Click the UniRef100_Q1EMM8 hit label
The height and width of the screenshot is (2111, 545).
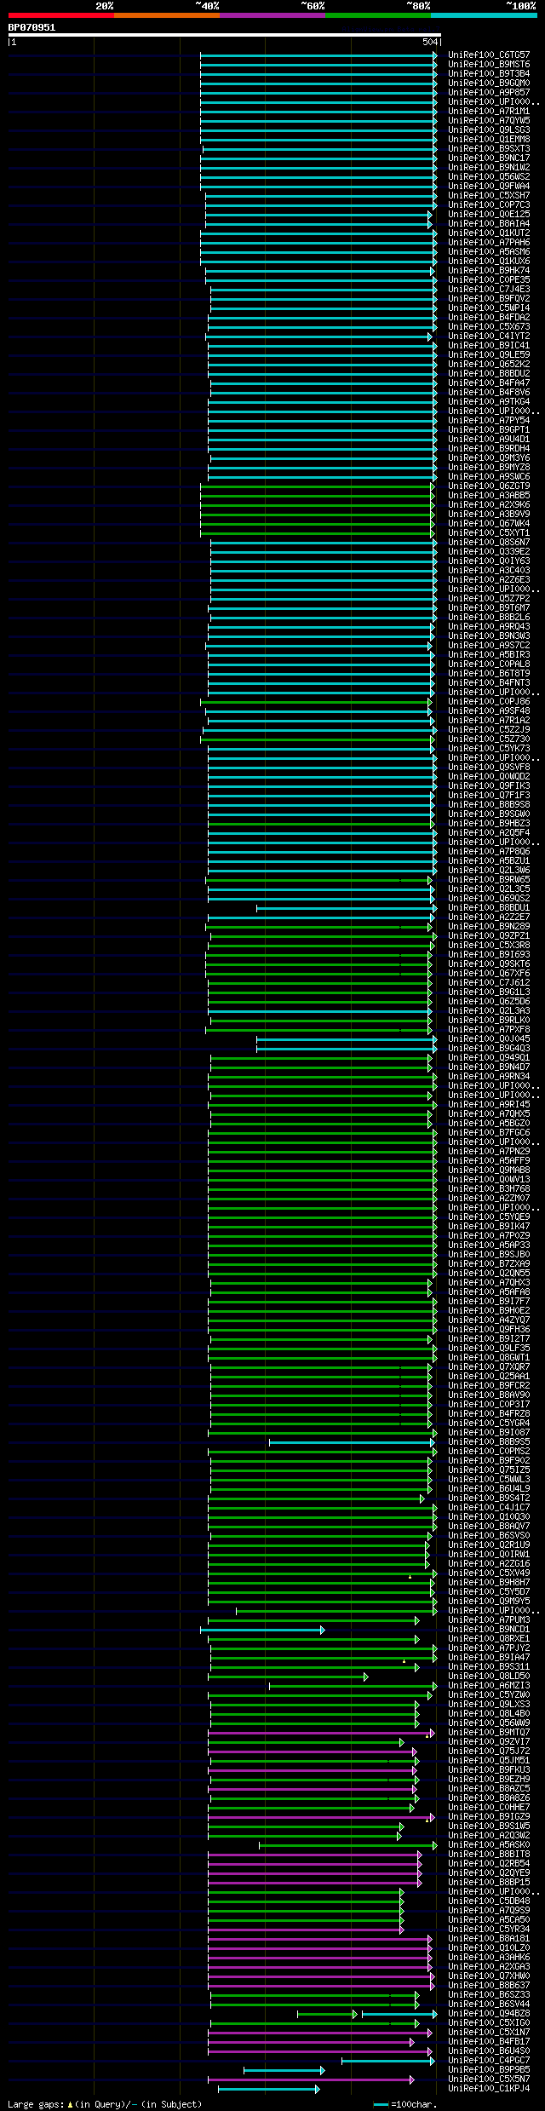point(489,139)
